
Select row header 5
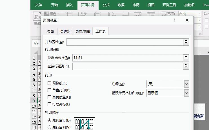(34, 80)
